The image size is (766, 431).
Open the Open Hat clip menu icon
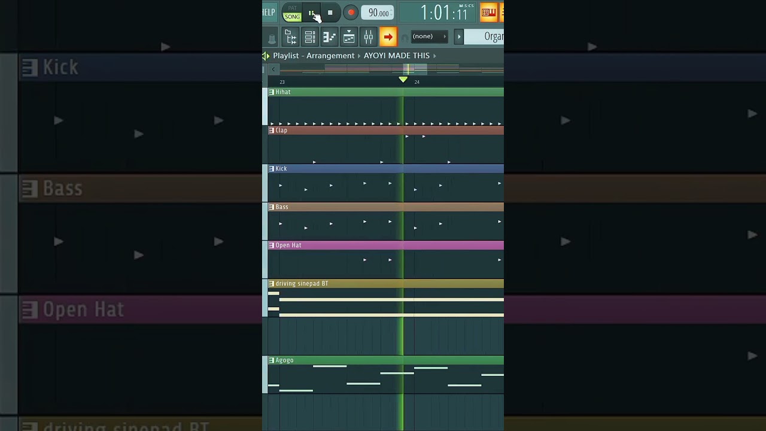click(x=271, y=245)
